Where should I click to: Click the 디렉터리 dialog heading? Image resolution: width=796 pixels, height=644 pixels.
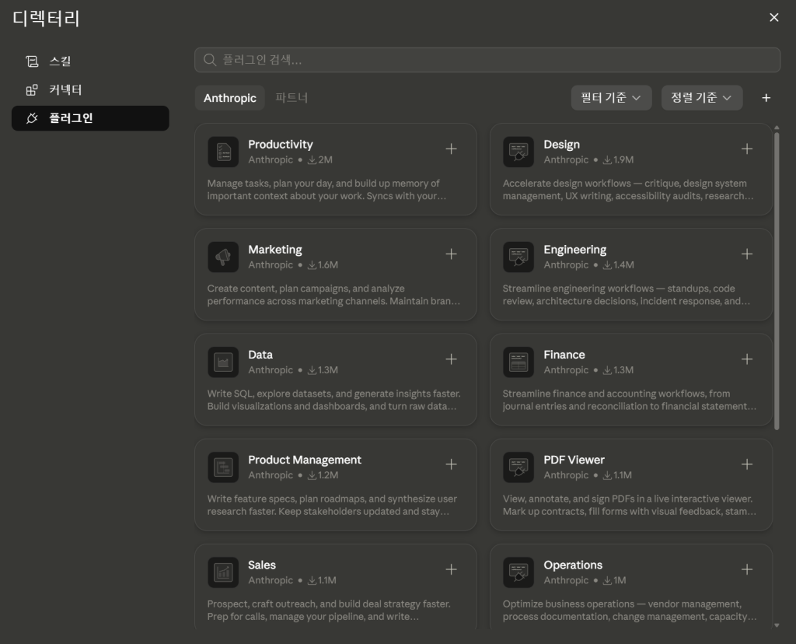(x=46, y=19)
